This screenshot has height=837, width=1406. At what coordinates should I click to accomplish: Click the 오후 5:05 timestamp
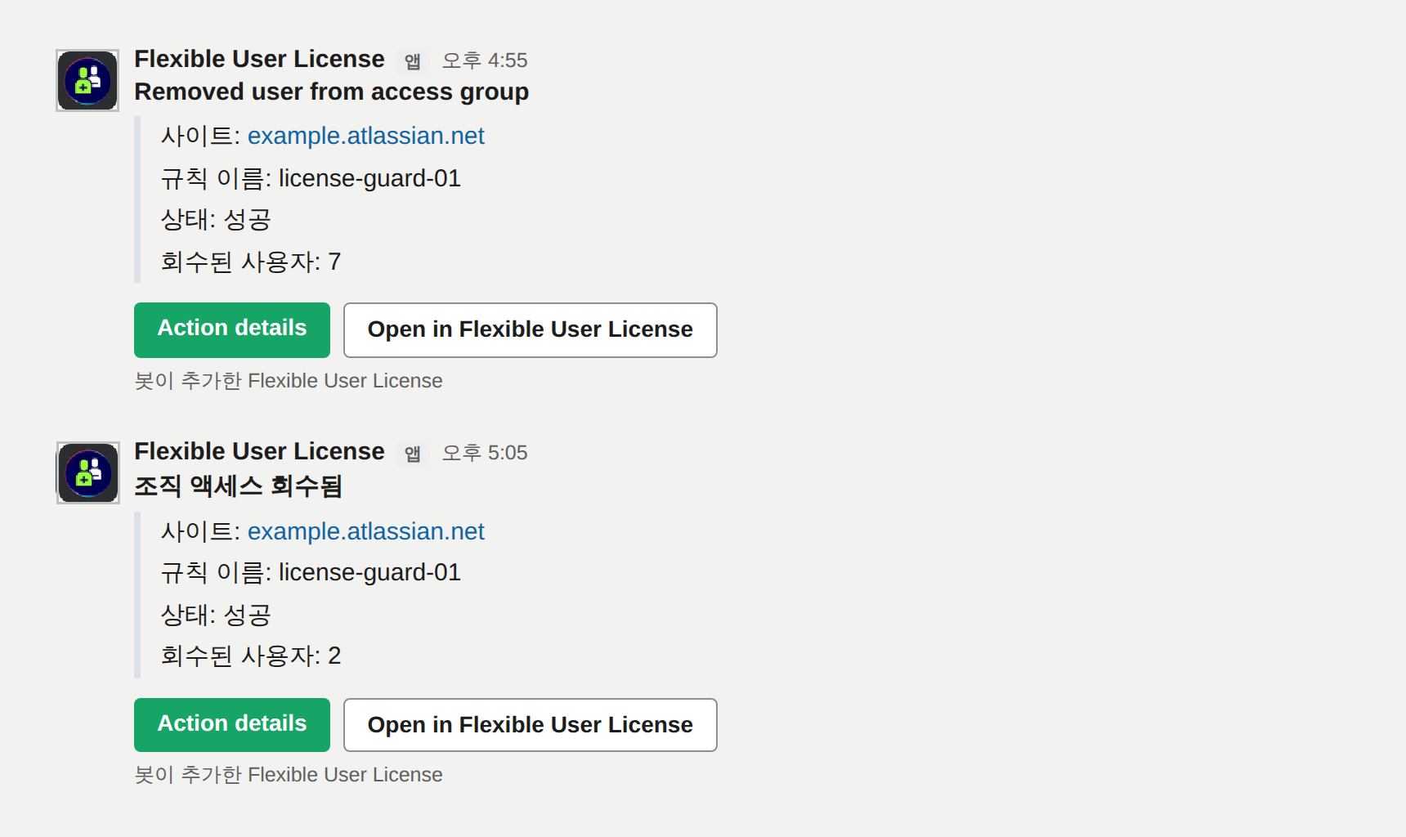coord(485,453)
